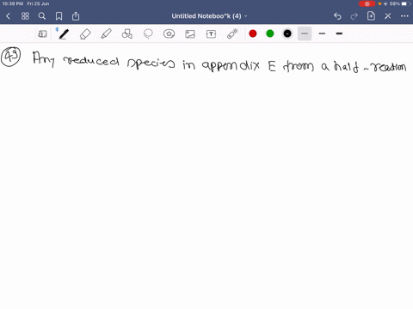413x309 pixels.
Task: Open the Elements sticker tool
Action: 169,34
